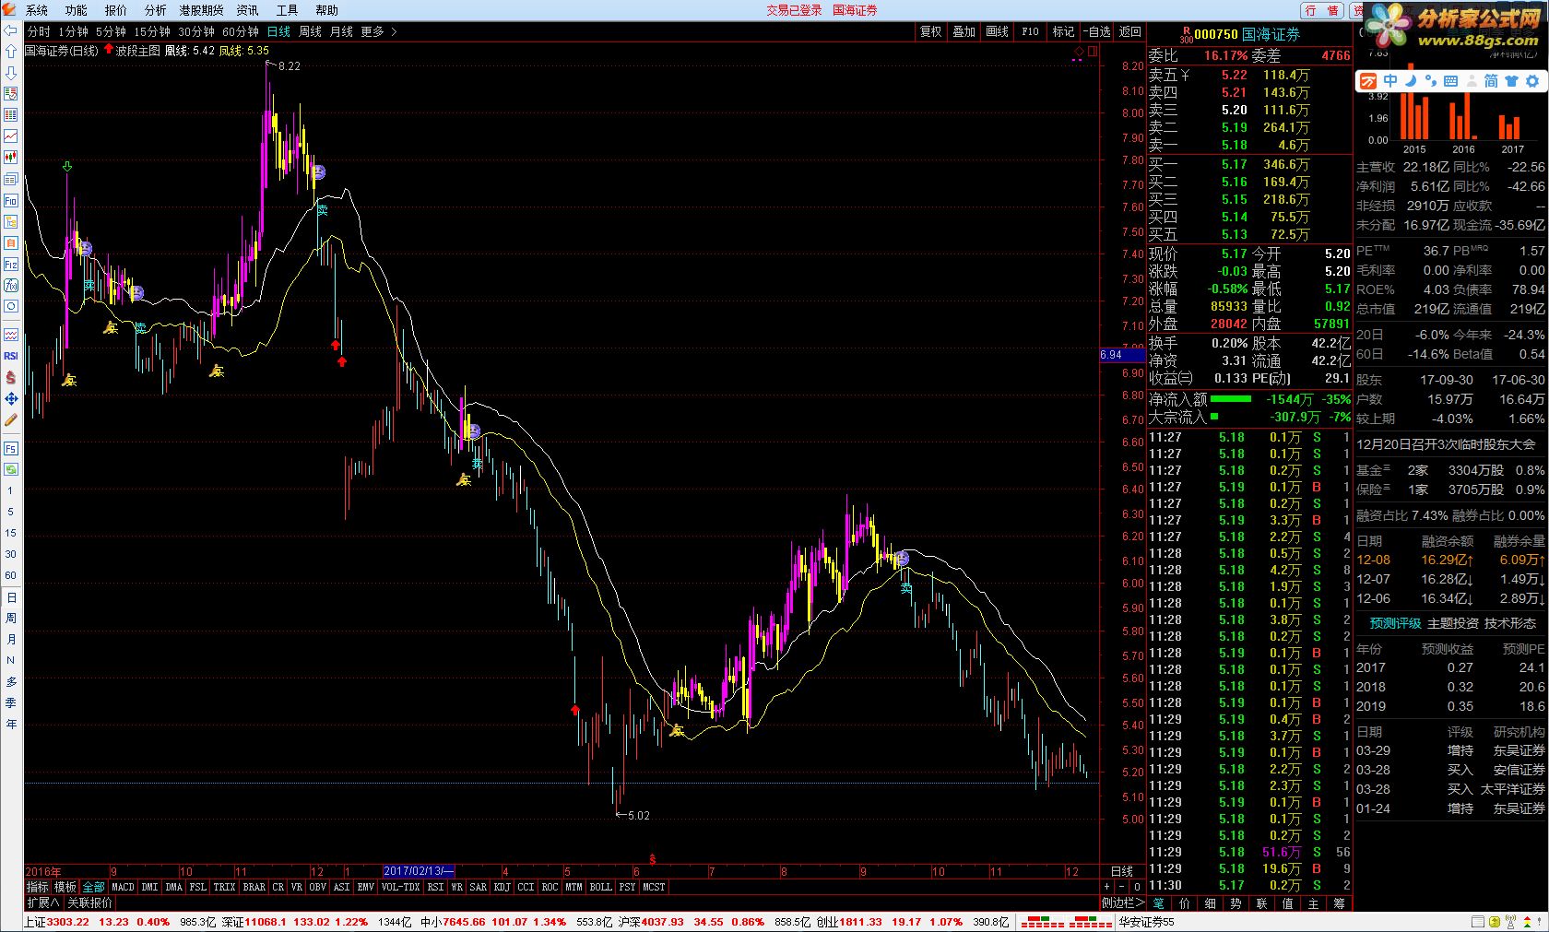Click the 关联报价 button

pyautogui.click(x=89, y=903)
